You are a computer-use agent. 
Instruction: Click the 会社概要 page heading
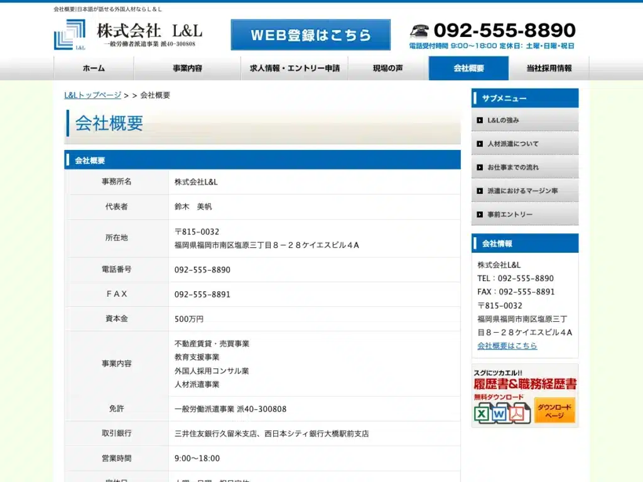point(109,124)
